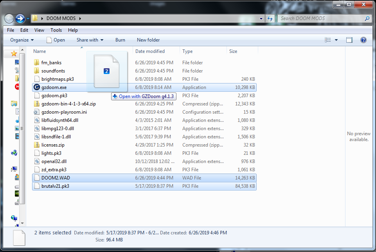Click the gzdoom-playroom.ini gear icon

pyautogui.click(x=36, y=112)
